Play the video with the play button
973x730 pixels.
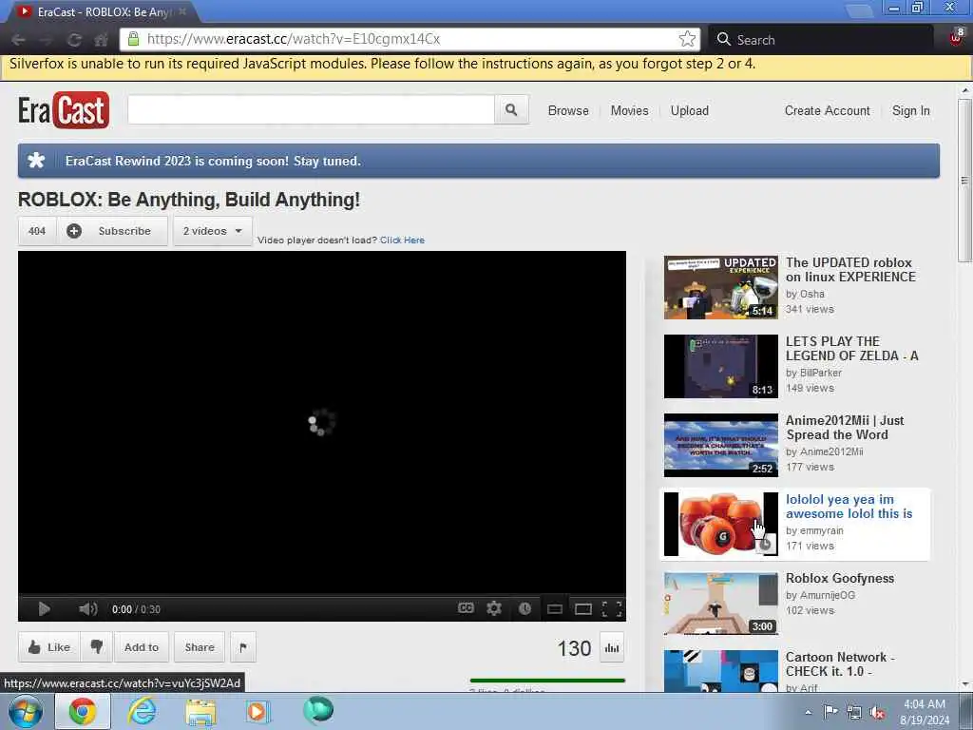tap(44, 609)
